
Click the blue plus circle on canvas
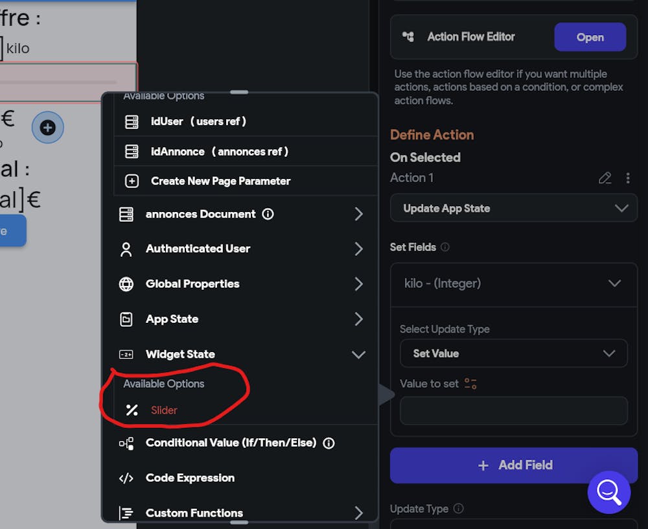(x=48, y=128)
